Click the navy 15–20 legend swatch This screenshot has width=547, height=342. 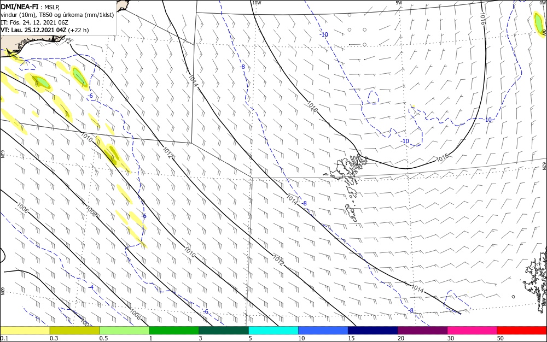point(373,331)
